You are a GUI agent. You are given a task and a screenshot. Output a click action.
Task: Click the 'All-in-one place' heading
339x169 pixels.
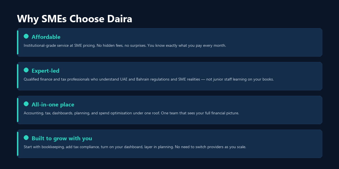[x=53, y=104]
